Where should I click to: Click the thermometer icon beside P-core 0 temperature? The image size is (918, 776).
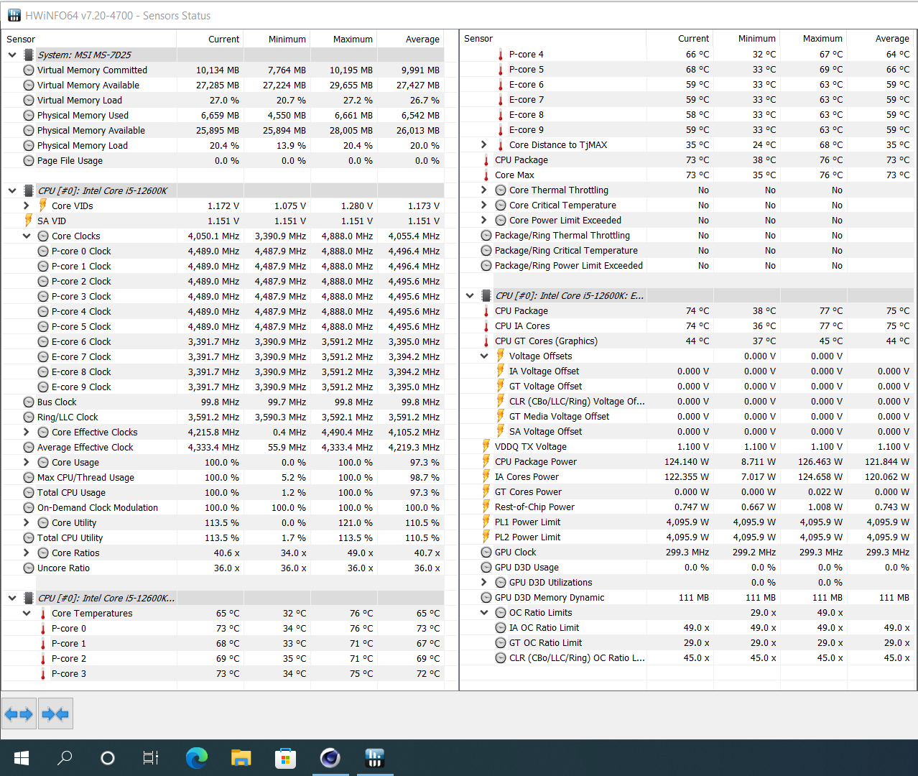tap(43, 628)
